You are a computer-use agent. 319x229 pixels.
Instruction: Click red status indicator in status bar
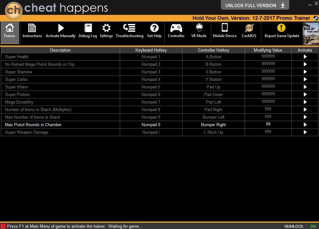[x=3, y=226]
